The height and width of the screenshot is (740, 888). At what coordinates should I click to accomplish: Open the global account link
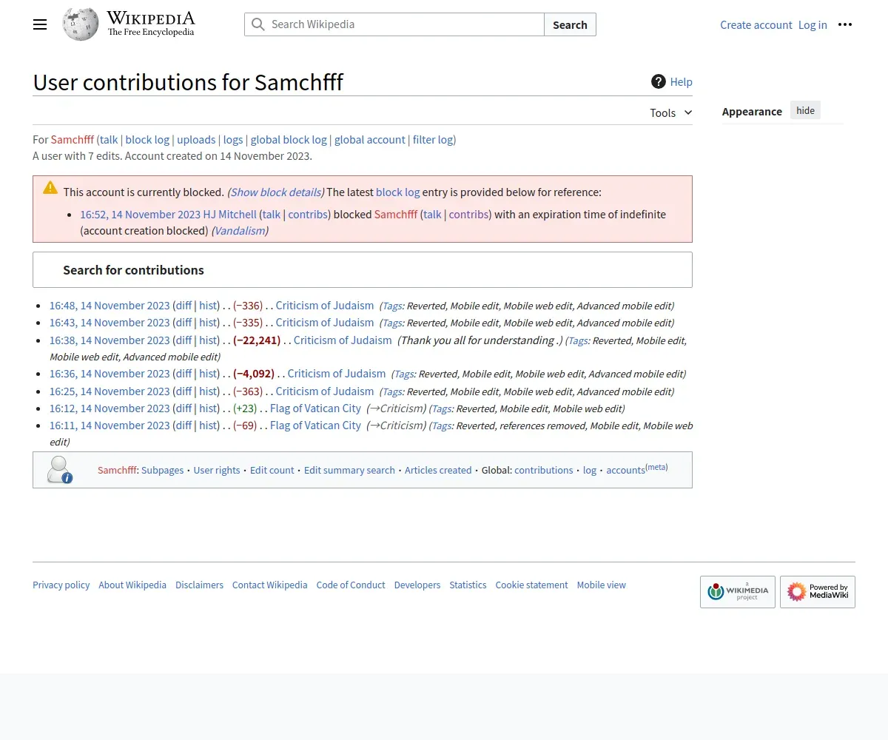370,139
